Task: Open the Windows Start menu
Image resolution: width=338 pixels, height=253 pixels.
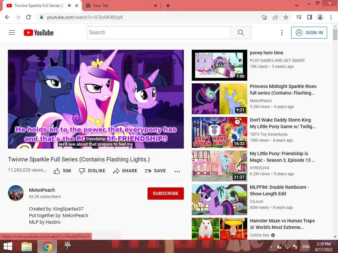Action: 8,246
